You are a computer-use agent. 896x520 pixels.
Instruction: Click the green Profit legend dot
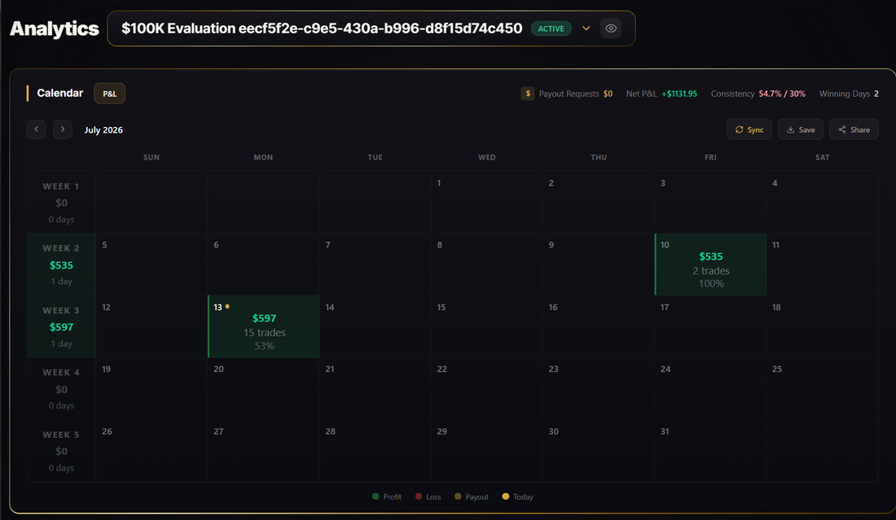coord(376,496)
